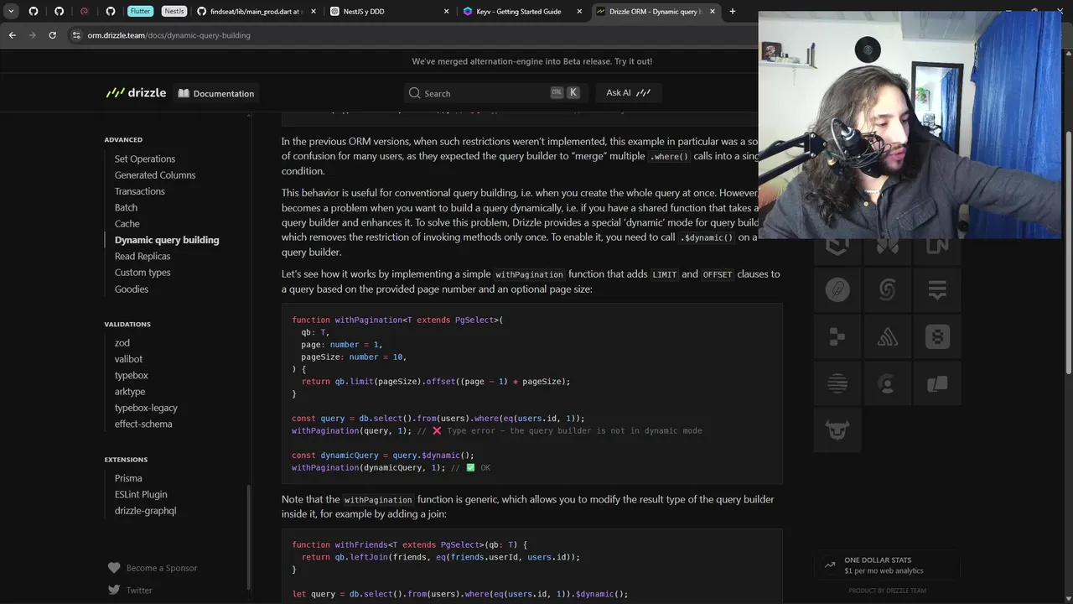Click the overlapping cards sponsor logo
1073x604 pixels.
point(937,383)
